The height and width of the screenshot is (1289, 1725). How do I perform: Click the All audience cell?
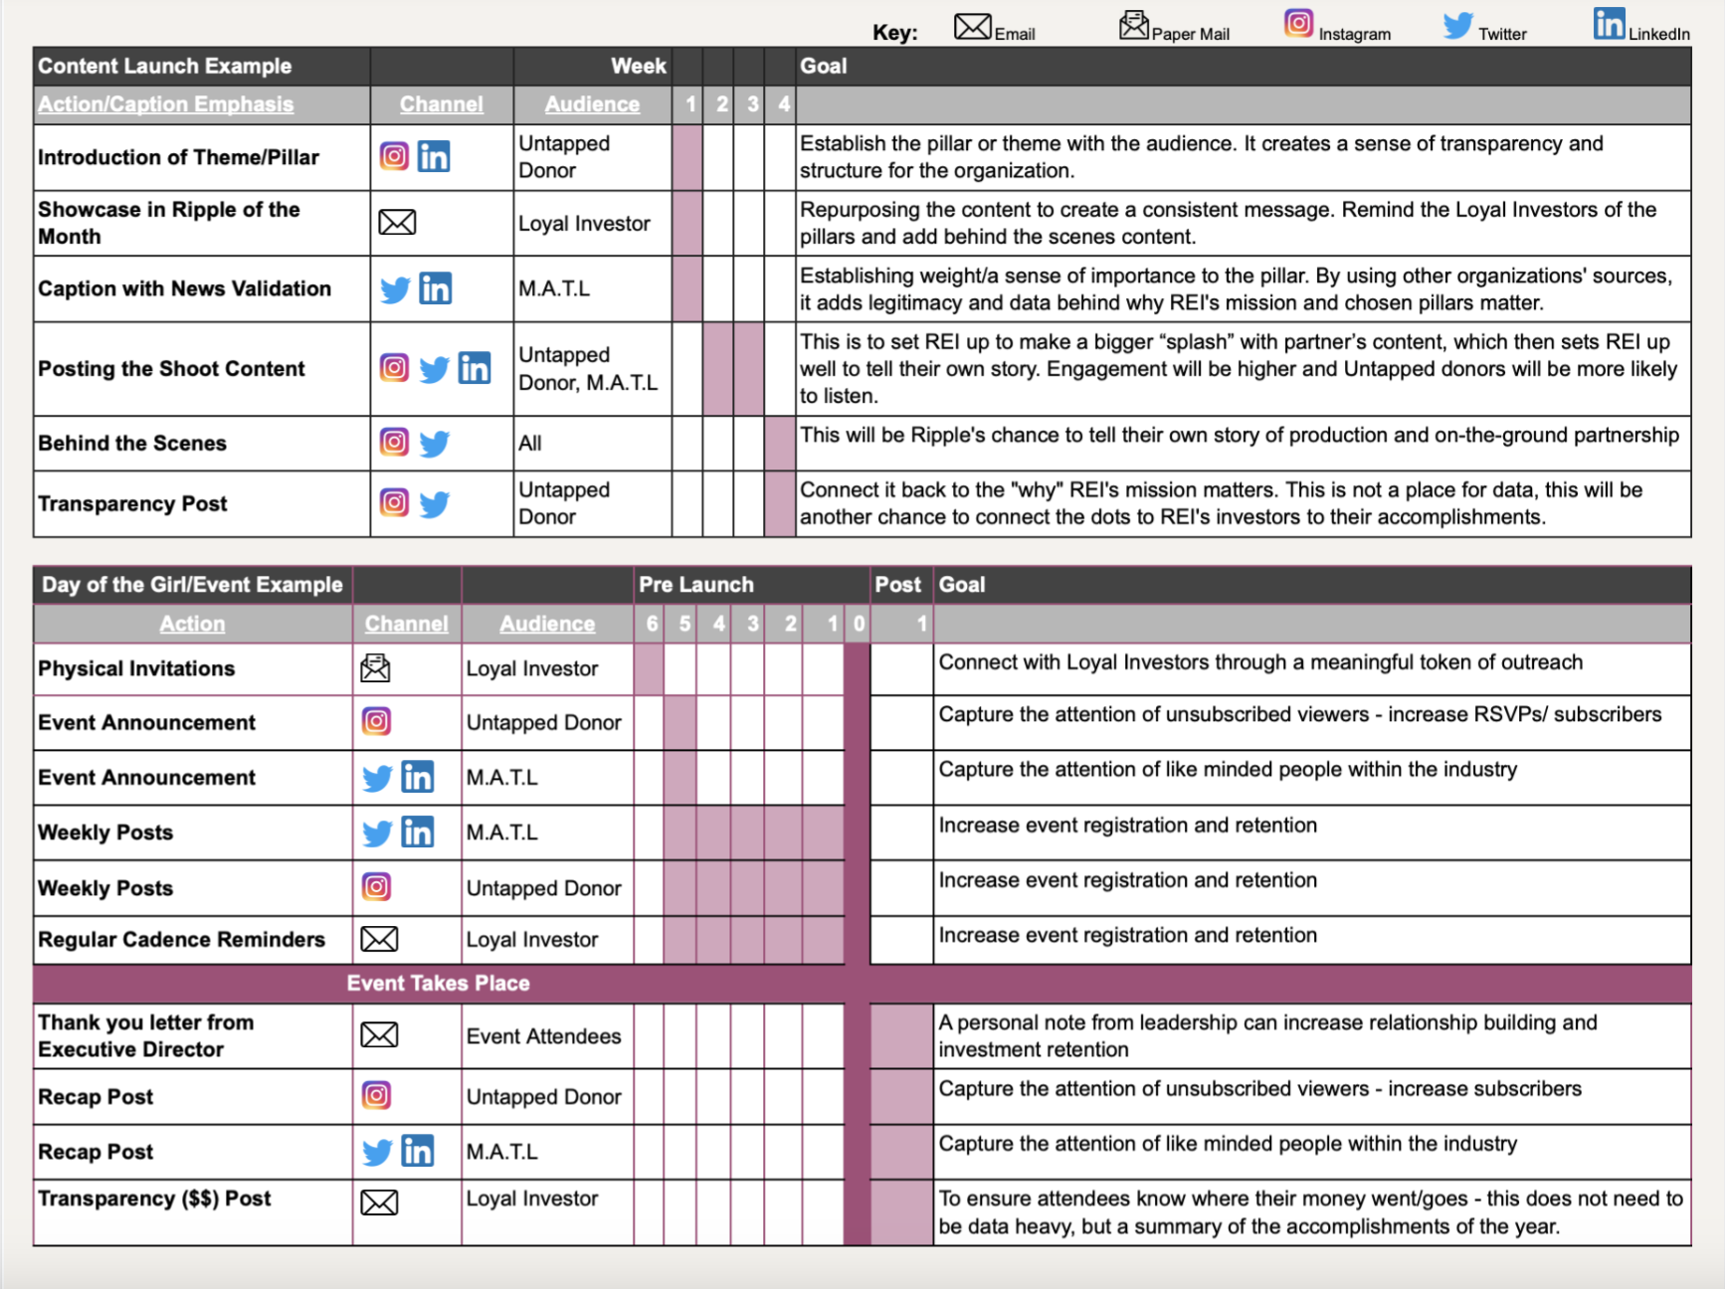(593, 444)
